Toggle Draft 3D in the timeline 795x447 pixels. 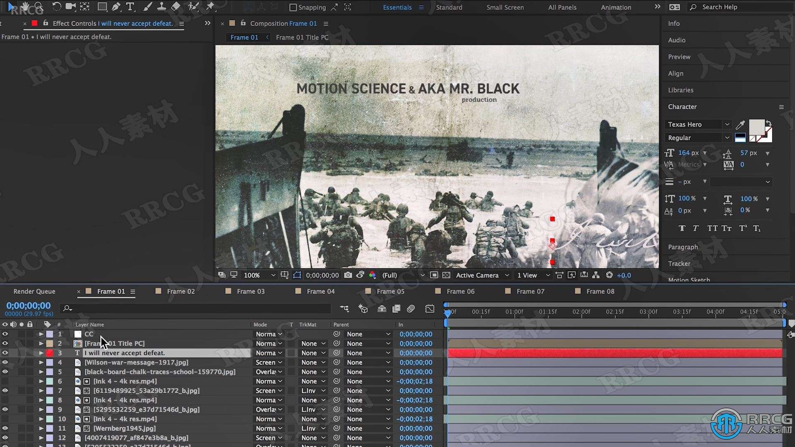coord(363,309)
